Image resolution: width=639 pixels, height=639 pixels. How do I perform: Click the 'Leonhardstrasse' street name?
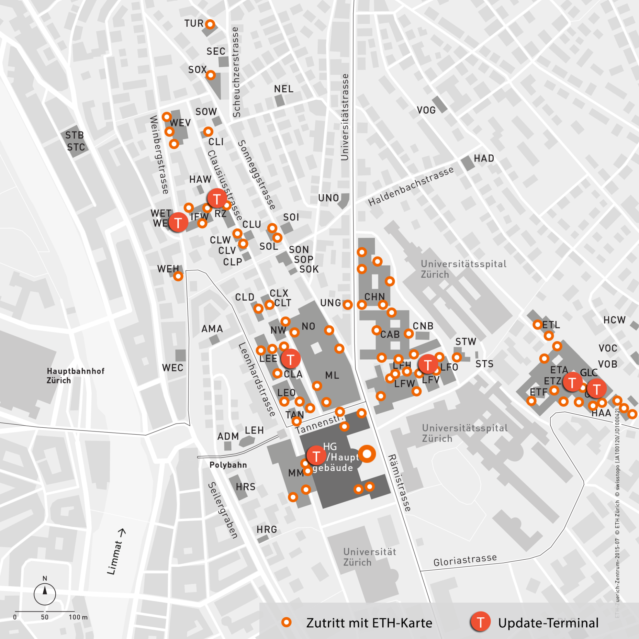[257, 379]
